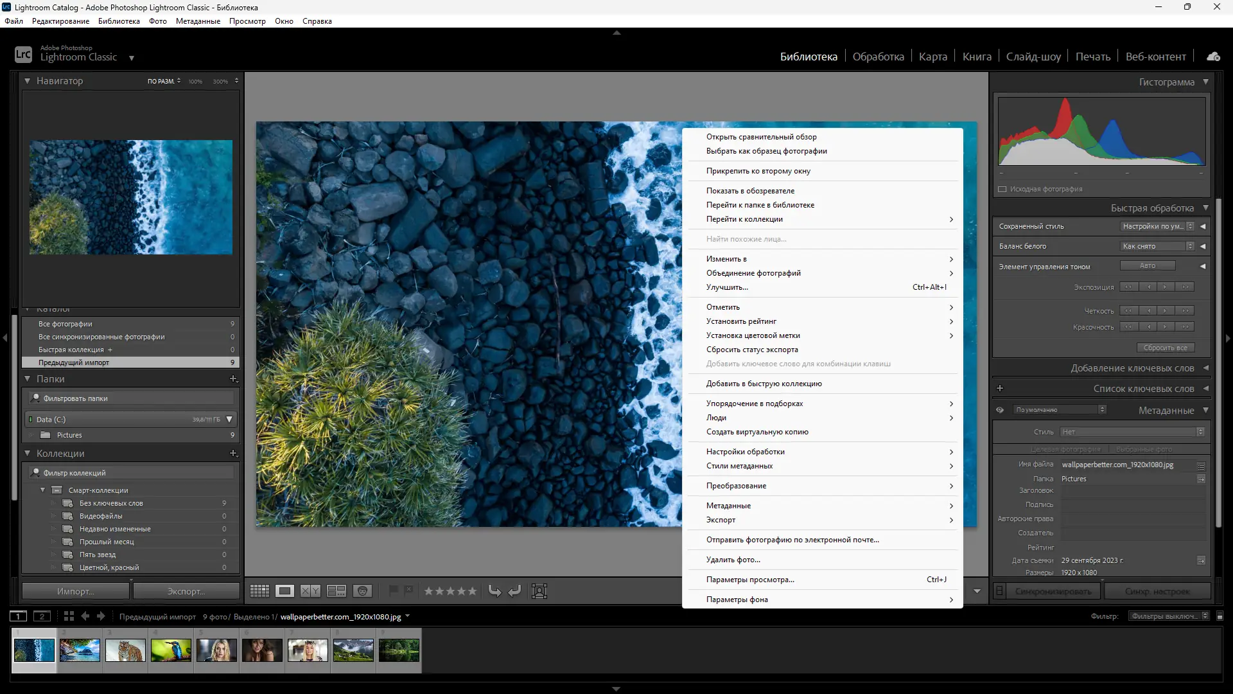Toggle filter switch at filmstrip right
Screen dimensions: 1233x694
click(x=1220, y=616)
